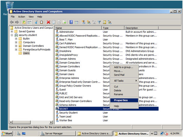Click the Export List toolbar icon

[64, 22]
